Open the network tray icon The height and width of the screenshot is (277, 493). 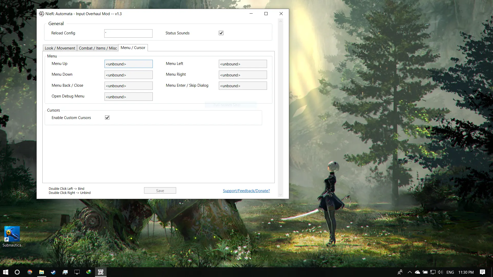(x=433, y=272)
